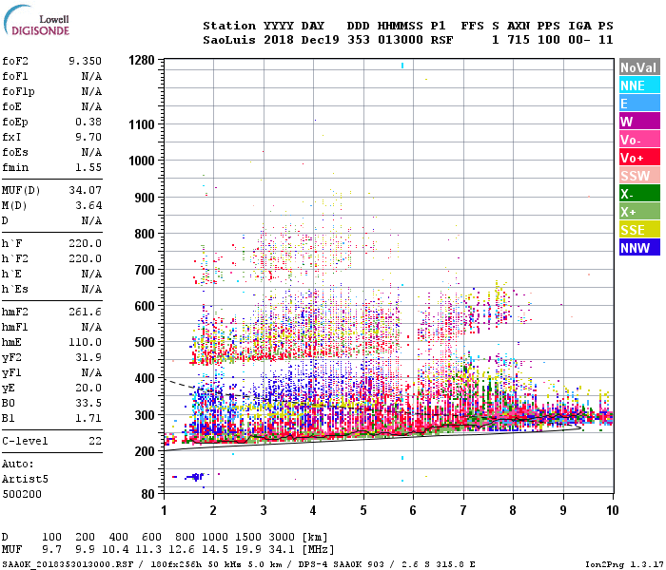Click the yF2 value 31.9
Viewport: 666px width, 570px height.
point(88,357)
